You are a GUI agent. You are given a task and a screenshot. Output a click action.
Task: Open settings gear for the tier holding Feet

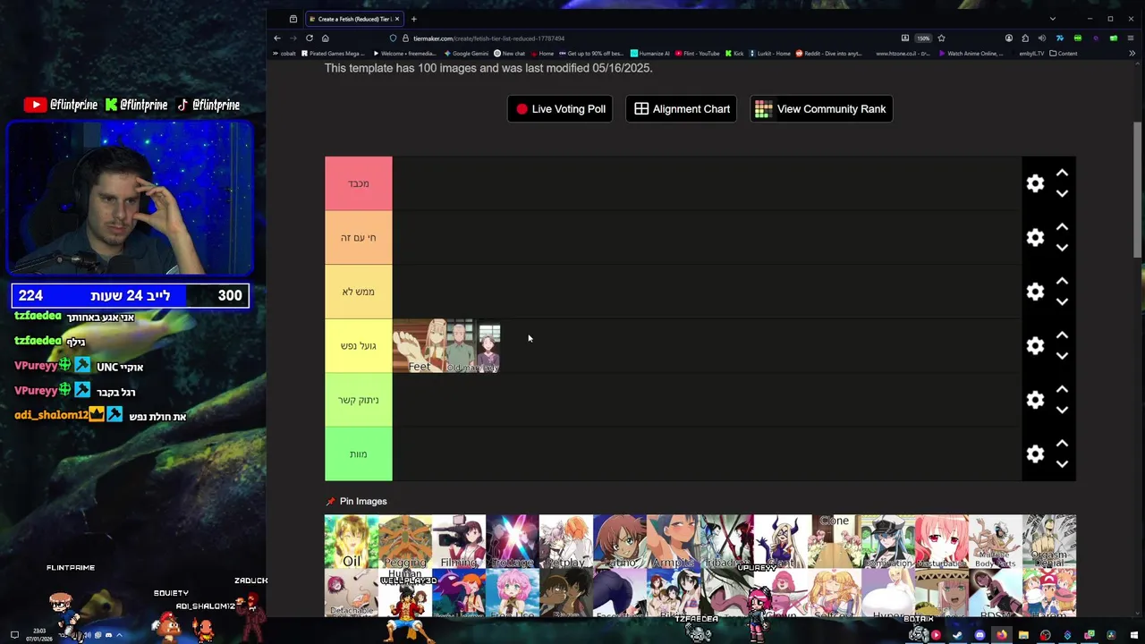[1035, 345]
